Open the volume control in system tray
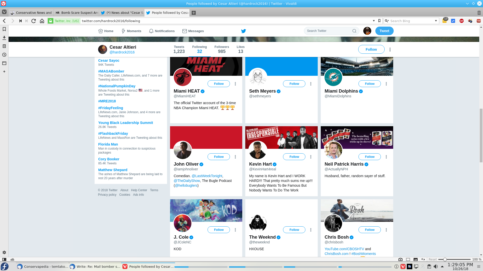This screenshot has width=483, height=271. click(435, 266)
